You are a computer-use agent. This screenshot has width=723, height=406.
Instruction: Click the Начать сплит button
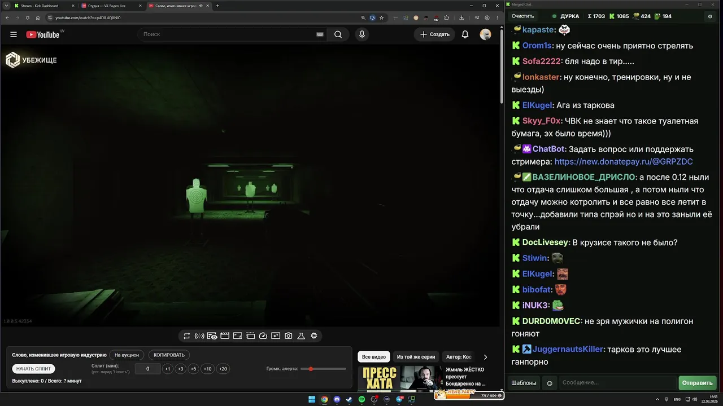[x=33, y=369]
